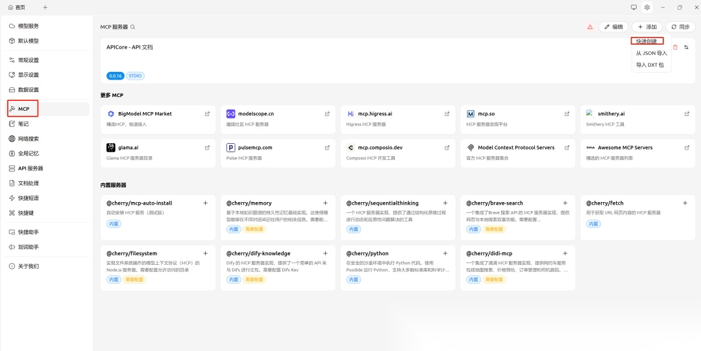The image size is (701, 351).
Task: Click the 编辑 edit button
Action: point(613,27)
